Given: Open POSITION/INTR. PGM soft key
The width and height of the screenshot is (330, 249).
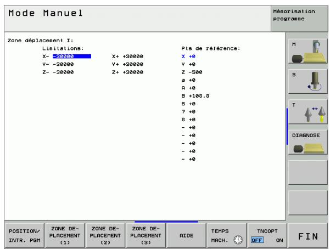Looking at the screenshot, I should [x=24, y=235].
